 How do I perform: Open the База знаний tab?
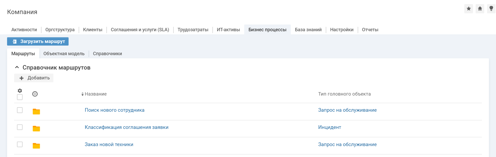[x=308, y=30]
